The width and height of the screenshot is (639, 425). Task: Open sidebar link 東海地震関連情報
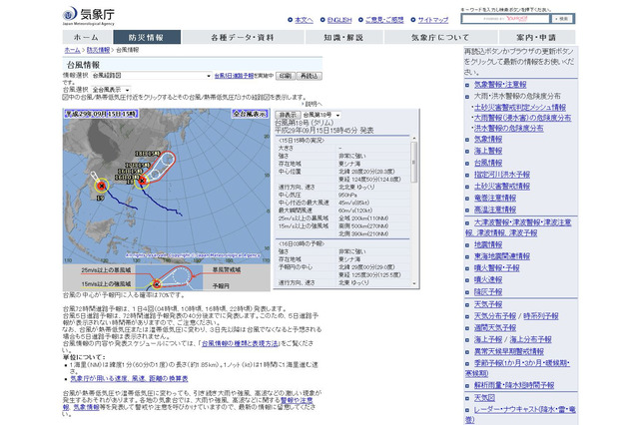502,256
